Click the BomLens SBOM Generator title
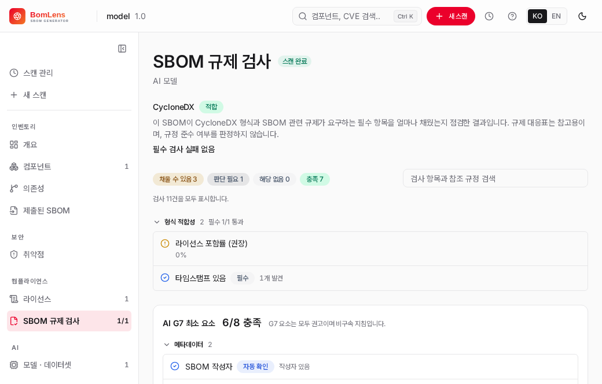 click(x=49, y=17)
